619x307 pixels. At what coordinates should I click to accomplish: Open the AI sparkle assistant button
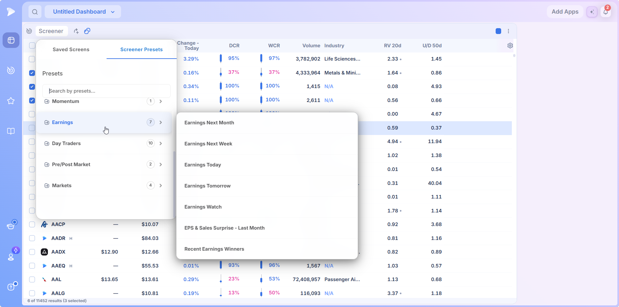(592, 12)
